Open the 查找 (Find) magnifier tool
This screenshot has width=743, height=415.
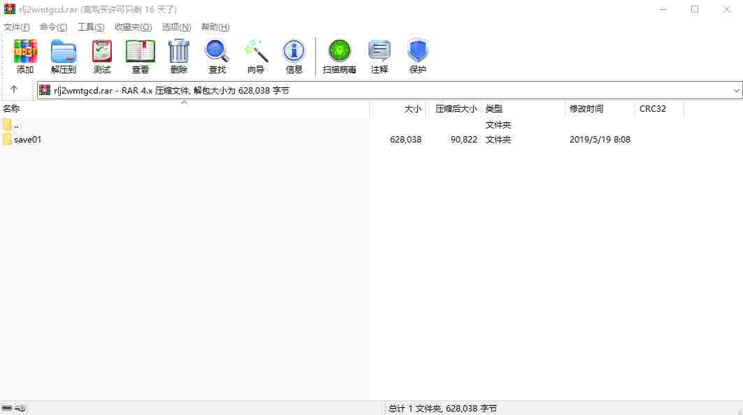pos(217,51)
